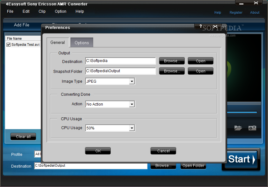The height and width of the screenshot is (187, 268).
Task: Click the File Name column header
Action: [x=23, y=38]
